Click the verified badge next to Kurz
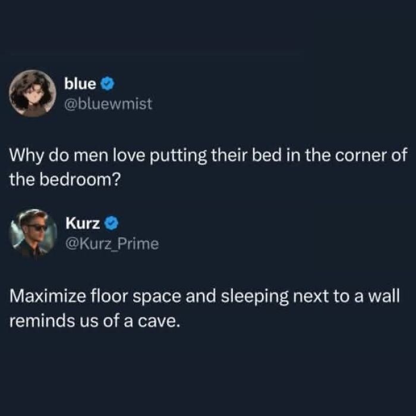This screenshot has height=416, width=416. coord(111,223)
